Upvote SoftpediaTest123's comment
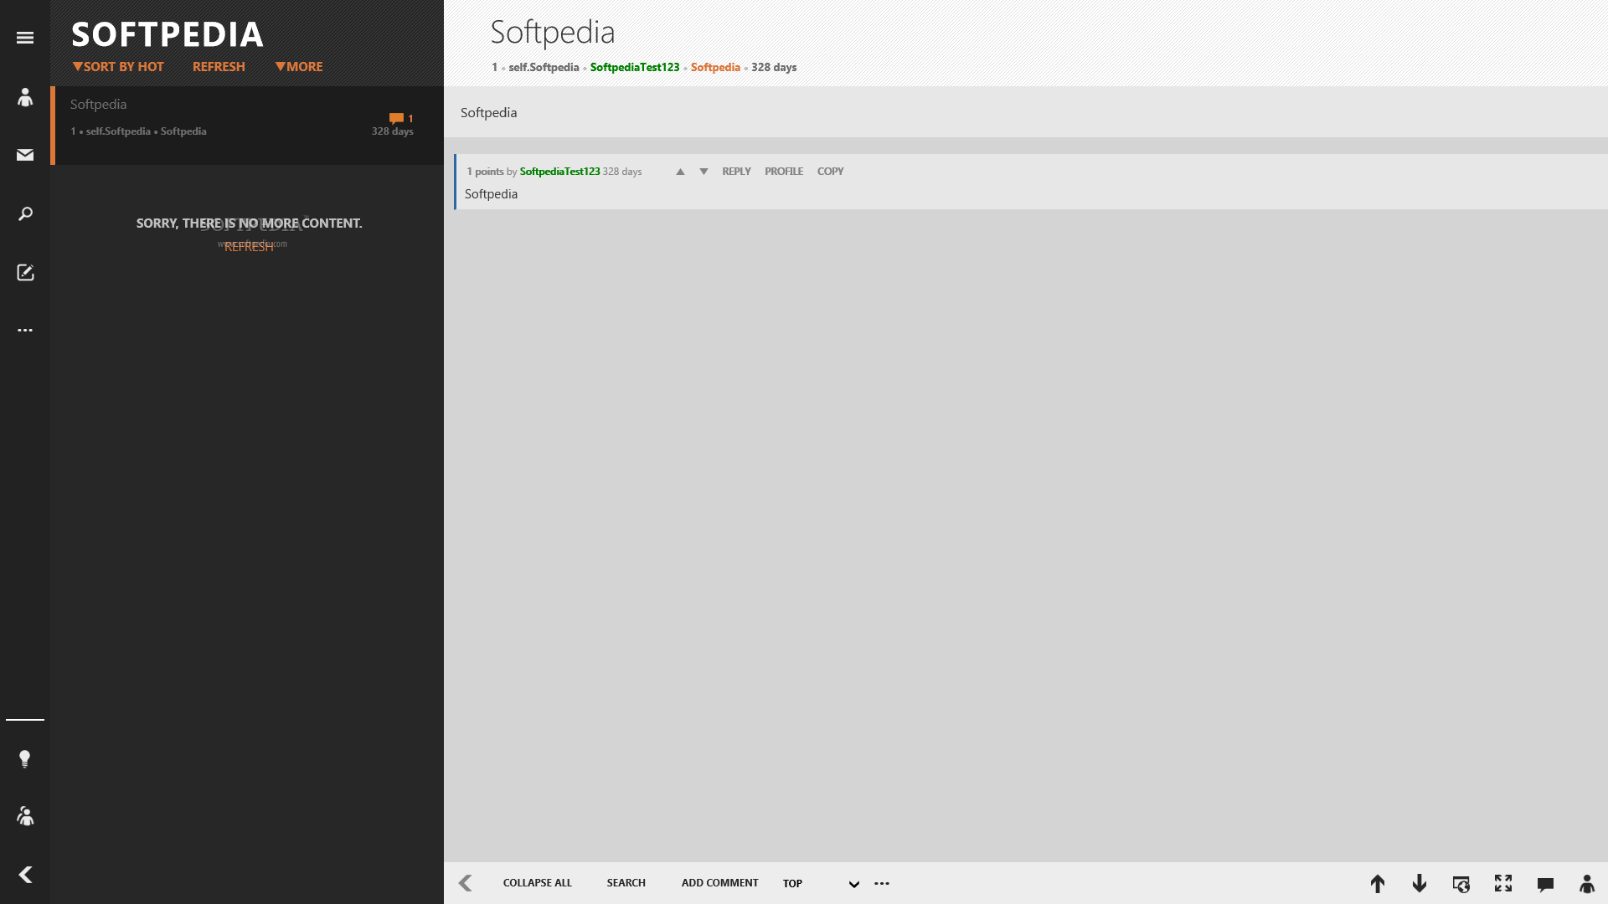This screenshot has width=1608, height=904. click(x=680, y=172)
